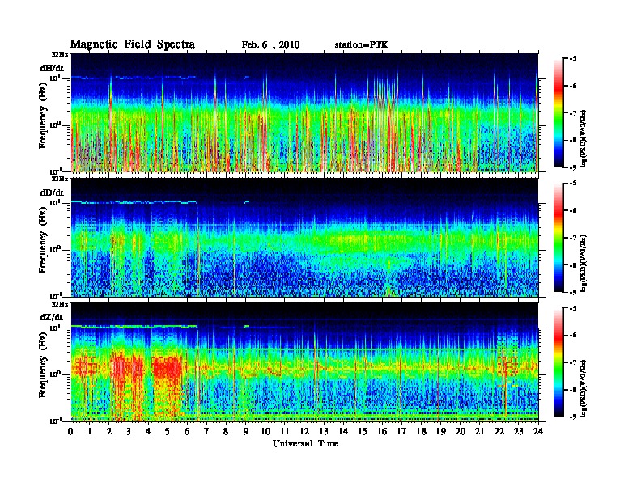Click the dD/dt spectrogram colorbar
The image size is (641, 495).
(558, 238)
